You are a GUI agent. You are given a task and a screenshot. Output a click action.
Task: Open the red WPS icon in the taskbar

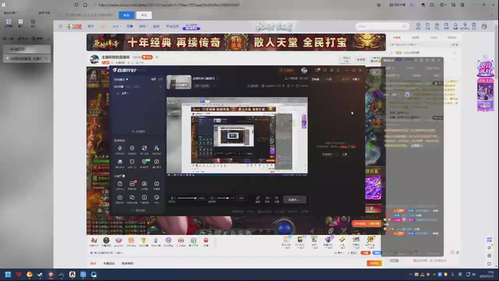tap(19, 274)
